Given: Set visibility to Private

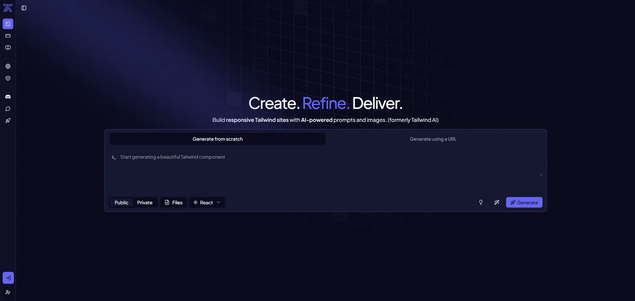Looking at the screenshot, I should (145, 203).
